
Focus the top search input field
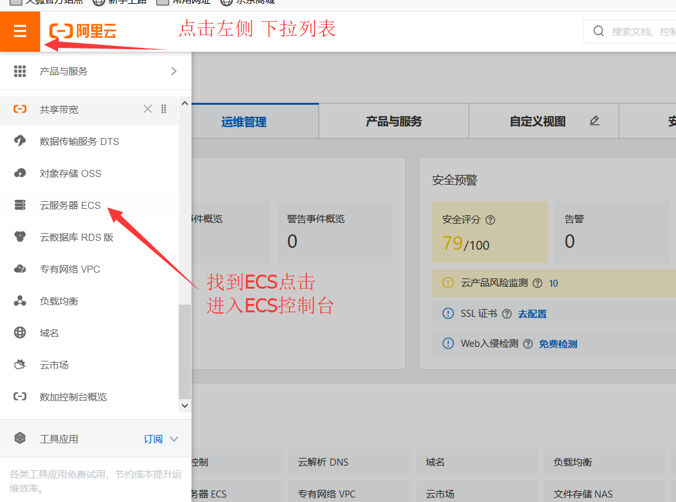tap(630, 31)
